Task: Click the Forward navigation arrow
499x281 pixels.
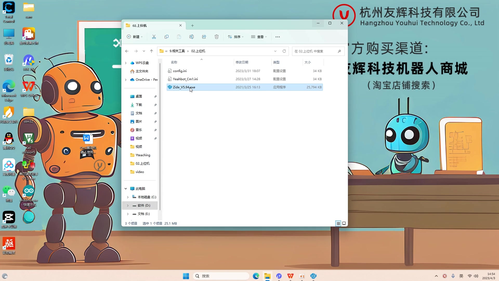Action: pyautogui.click(x=136, y=51)
